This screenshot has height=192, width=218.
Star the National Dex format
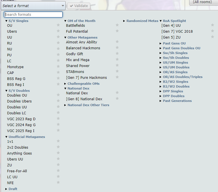tap(117, 92)
